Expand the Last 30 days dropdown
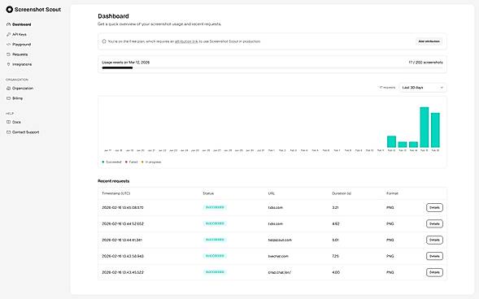Screen dimensions: 479x299 coord(423,88)
